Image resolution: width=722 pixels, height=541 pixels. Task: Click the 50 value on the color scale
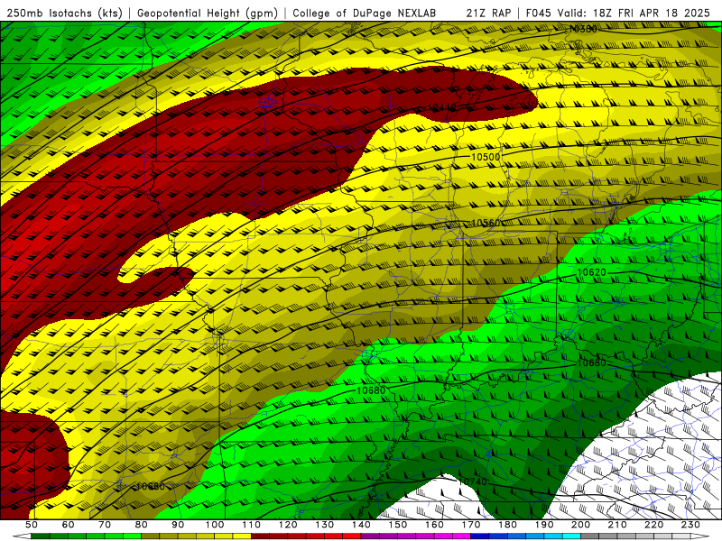[32, 525]
